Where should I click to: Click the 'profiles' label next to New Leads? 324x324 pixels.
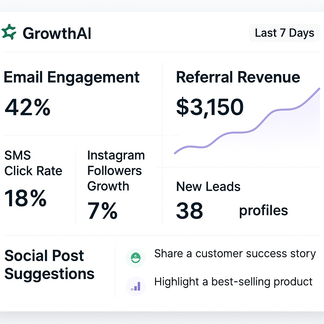[264, 210]
